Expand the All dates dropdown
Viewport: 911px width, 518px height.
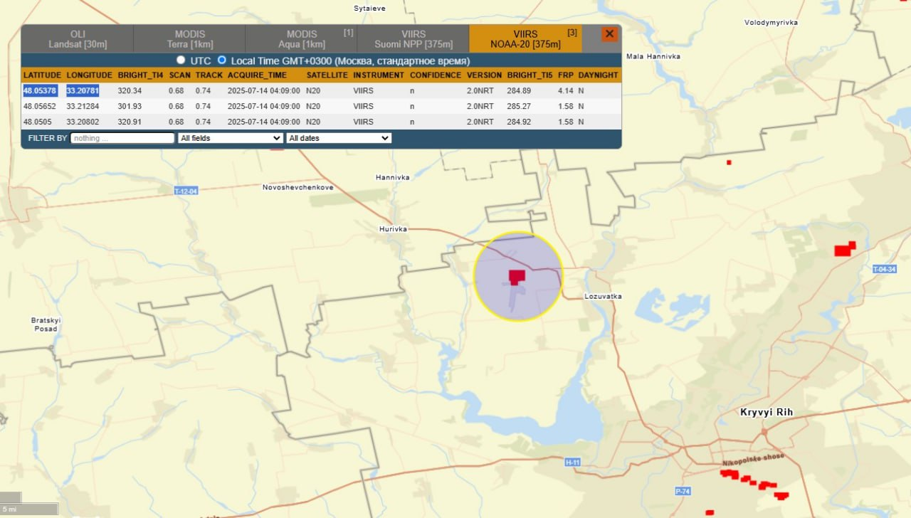(x=339, y=138)
